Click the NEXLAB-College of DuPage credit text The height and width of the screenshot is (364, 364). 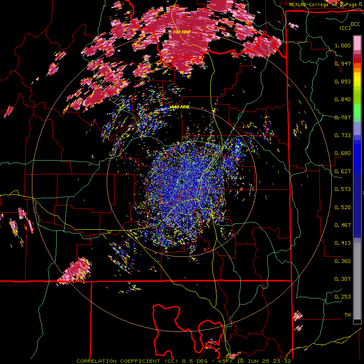click(326, 4)
